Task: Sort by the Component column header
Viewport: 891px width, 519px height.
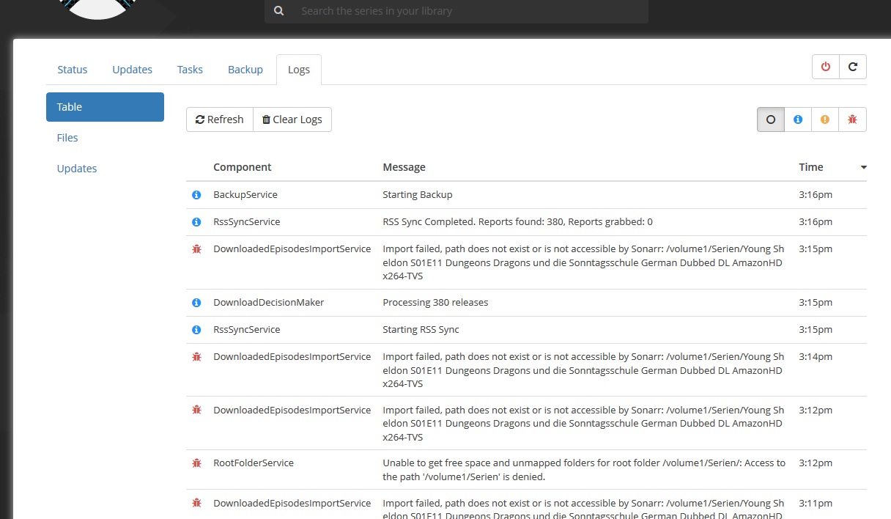Action: coord(243,167)
